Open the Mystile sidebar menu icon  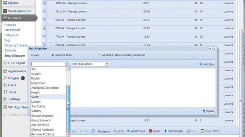5,3
